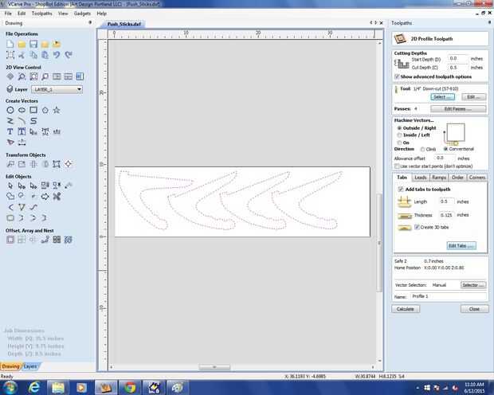Viewport: 494px width, 395px height.
Task: Open Internet Explorer from taskbar
Action: point(33,388)
